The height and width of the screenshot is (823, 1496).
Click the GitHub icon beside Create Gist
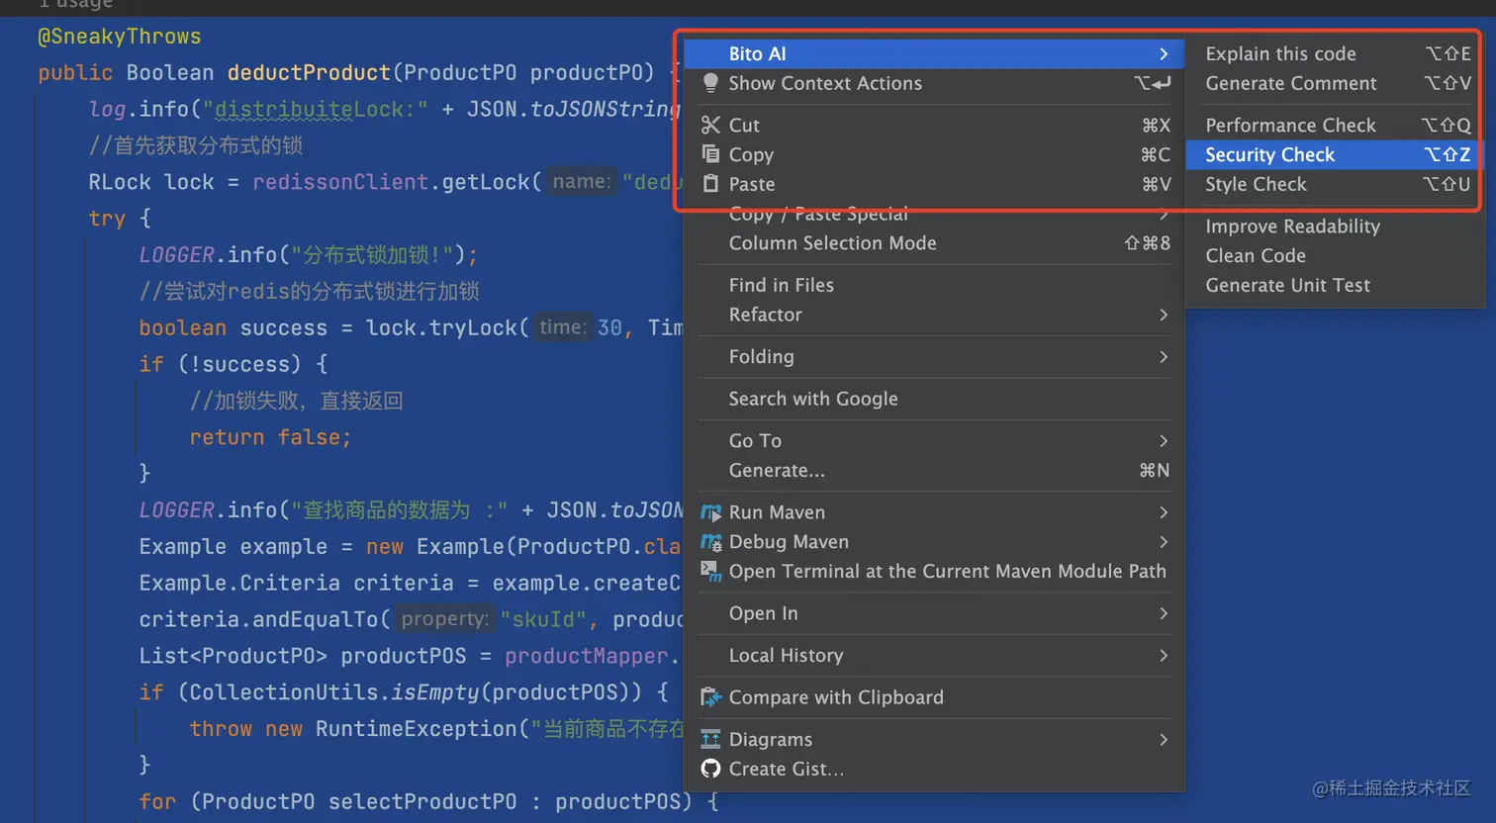710,769
